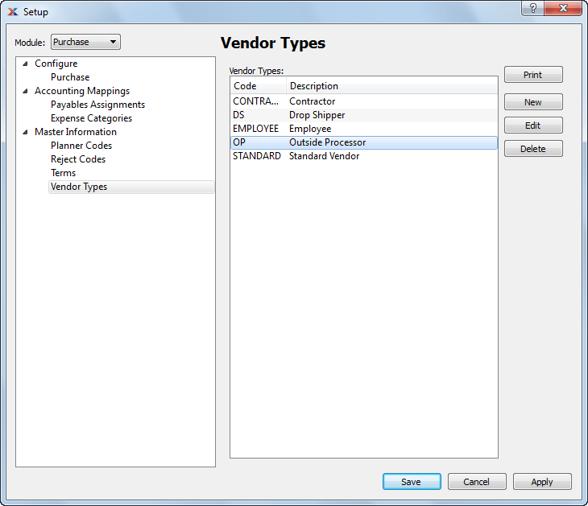Click the Save button
Image resolution: width=588 pixels, height=506 pixels.
point(412,482)
